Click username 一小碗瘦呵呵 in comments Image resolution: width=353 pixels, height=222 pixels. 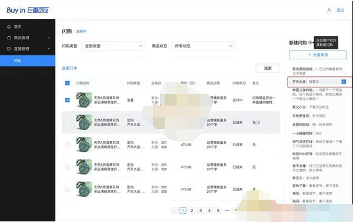coord(303,133)
